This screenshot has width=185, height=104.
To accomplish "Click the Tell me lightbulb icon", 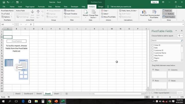I will [x=108, y=7].
